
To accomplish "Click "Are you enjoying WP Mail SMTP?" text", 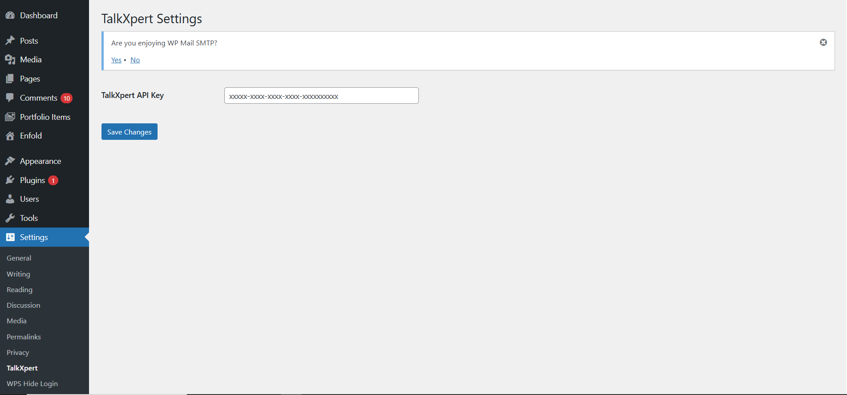I will (164, 43).
